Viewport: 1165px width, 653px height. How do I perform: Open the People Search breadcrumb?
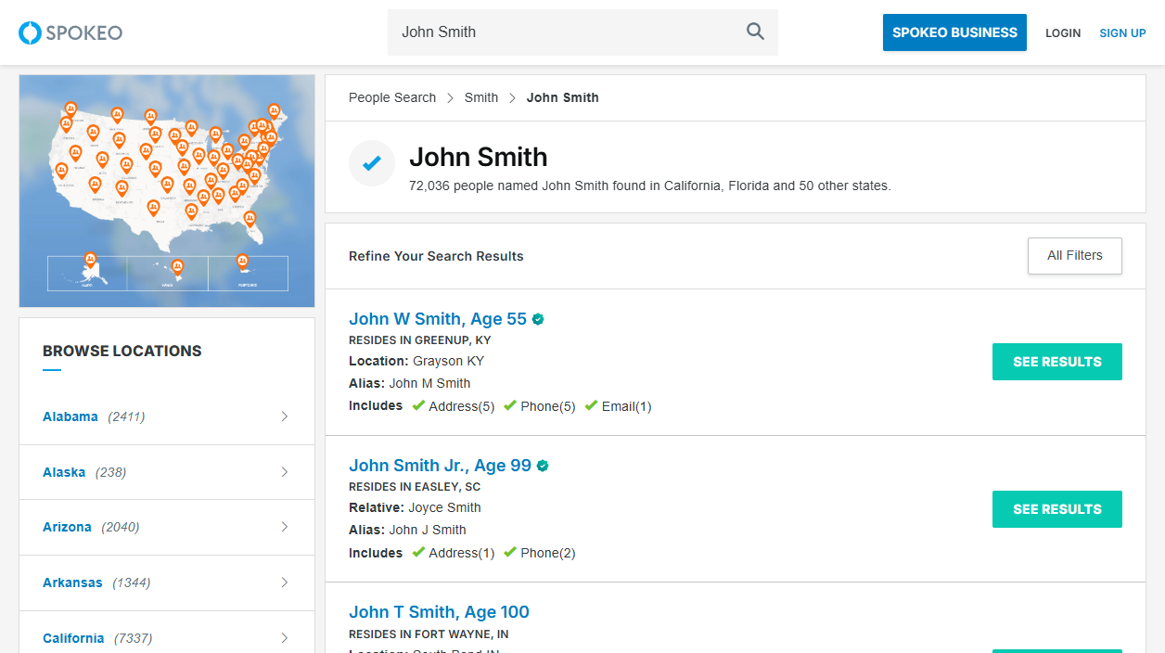coord(392,97)
